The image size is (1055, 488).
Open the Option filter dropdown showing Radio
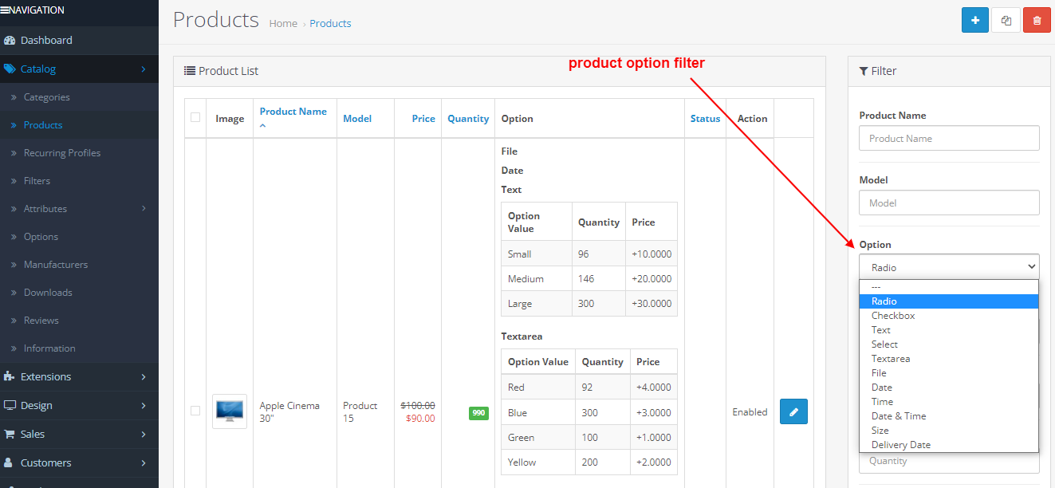(x=948, y=267)
